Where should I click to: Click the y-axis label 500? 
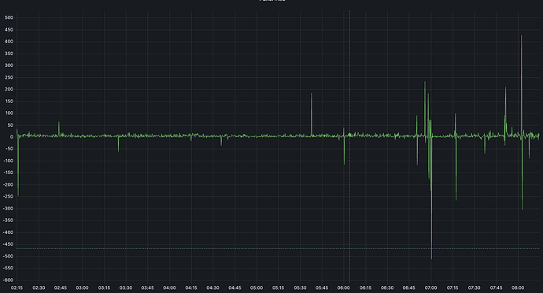tap(9, 17)
